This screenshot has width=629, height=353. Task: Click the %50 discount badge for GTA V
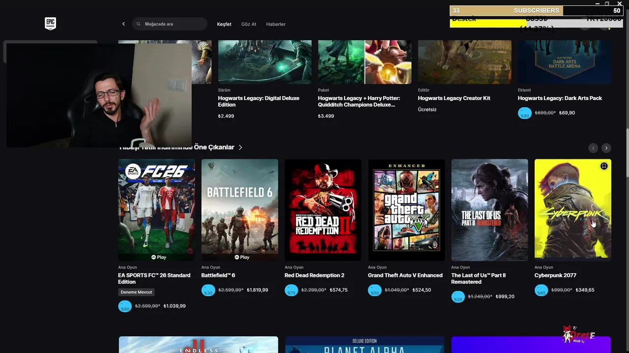374,290
